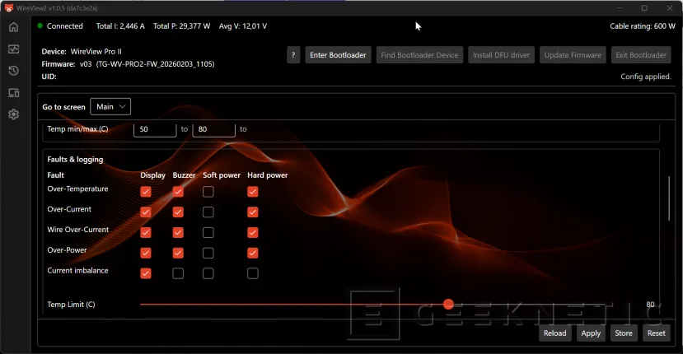Open the history sidebar icon
This screenshot has width=683, height=354.
coord(13,71)
